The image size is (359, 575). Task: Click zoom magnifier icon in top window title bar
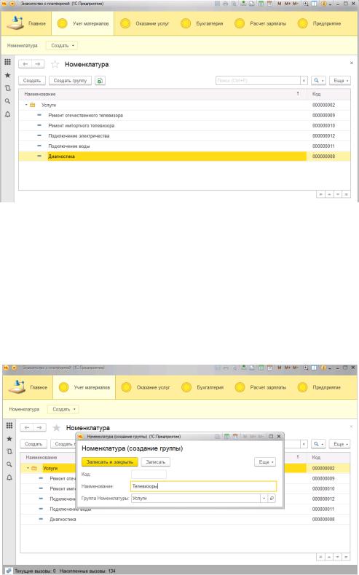(305, 4)
